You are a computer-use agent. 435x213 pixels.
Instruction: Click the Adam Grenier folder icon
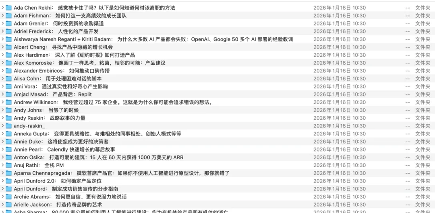8,23
